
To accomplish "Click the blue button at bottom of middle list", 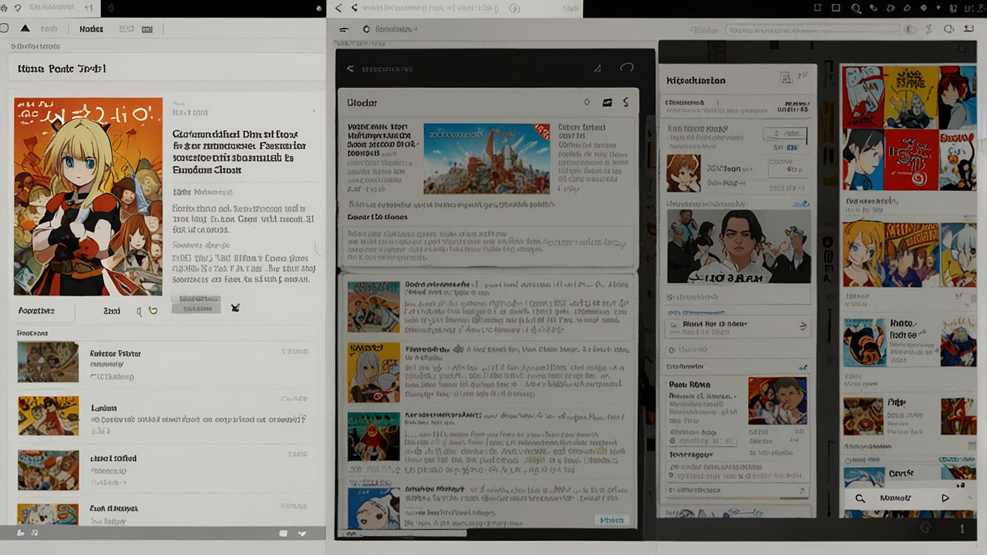I will pos(612,520).
